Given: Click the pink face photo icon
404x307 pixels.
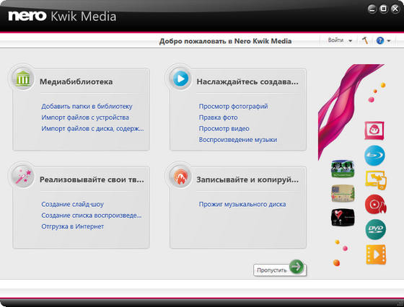Looking at the screenshot, I should pyautogui.click(x=374, y=130).
